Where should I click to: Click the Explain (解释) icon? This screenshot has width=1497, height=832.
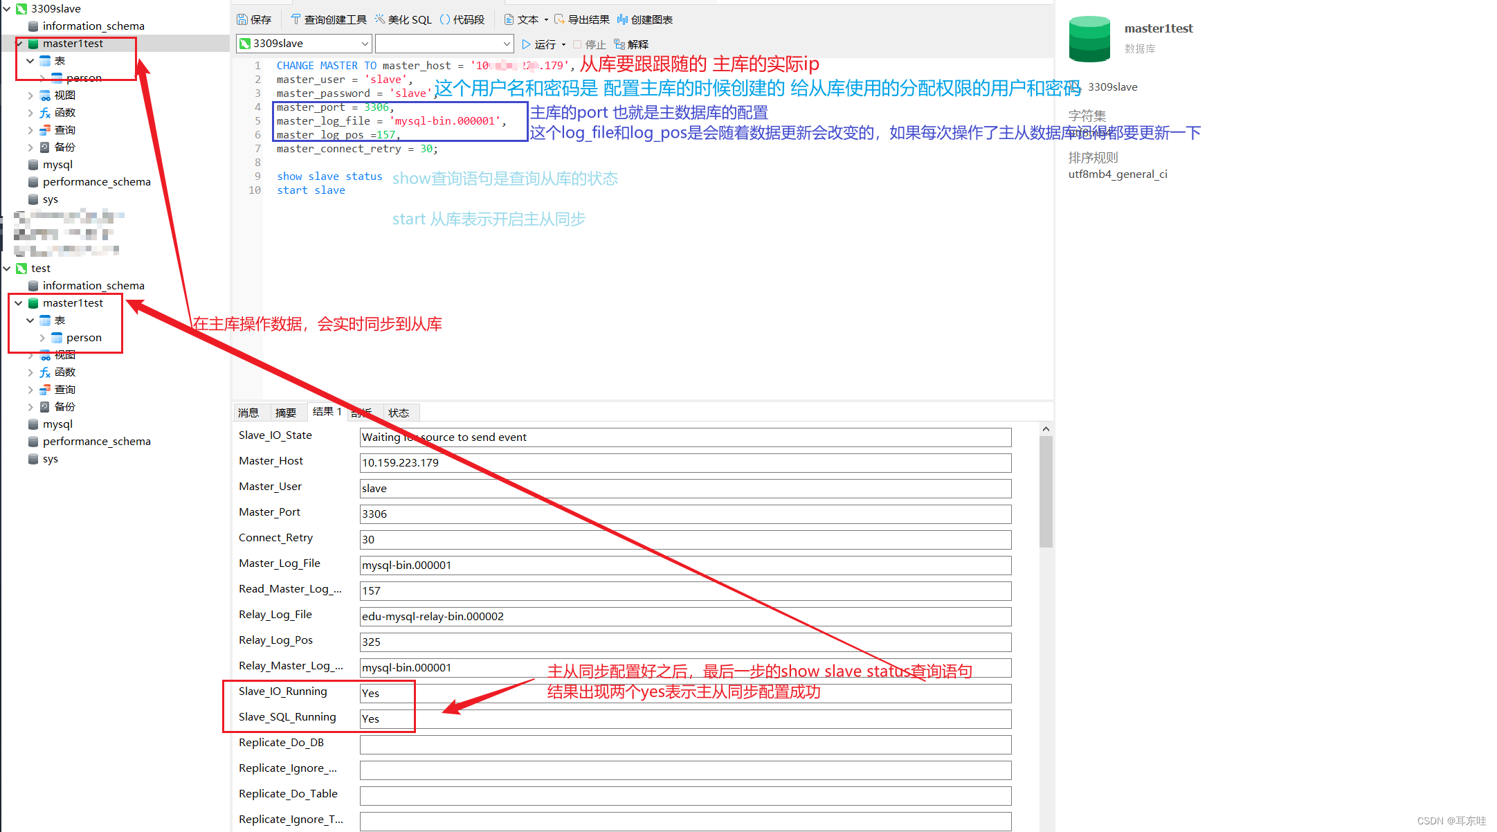click(619, 44)
